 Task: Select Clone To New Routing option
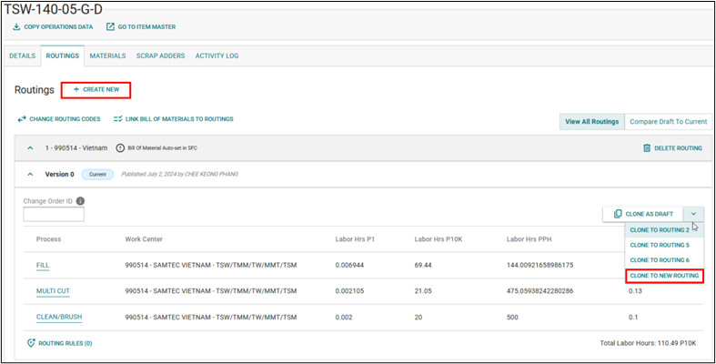(x=664, y=275)
